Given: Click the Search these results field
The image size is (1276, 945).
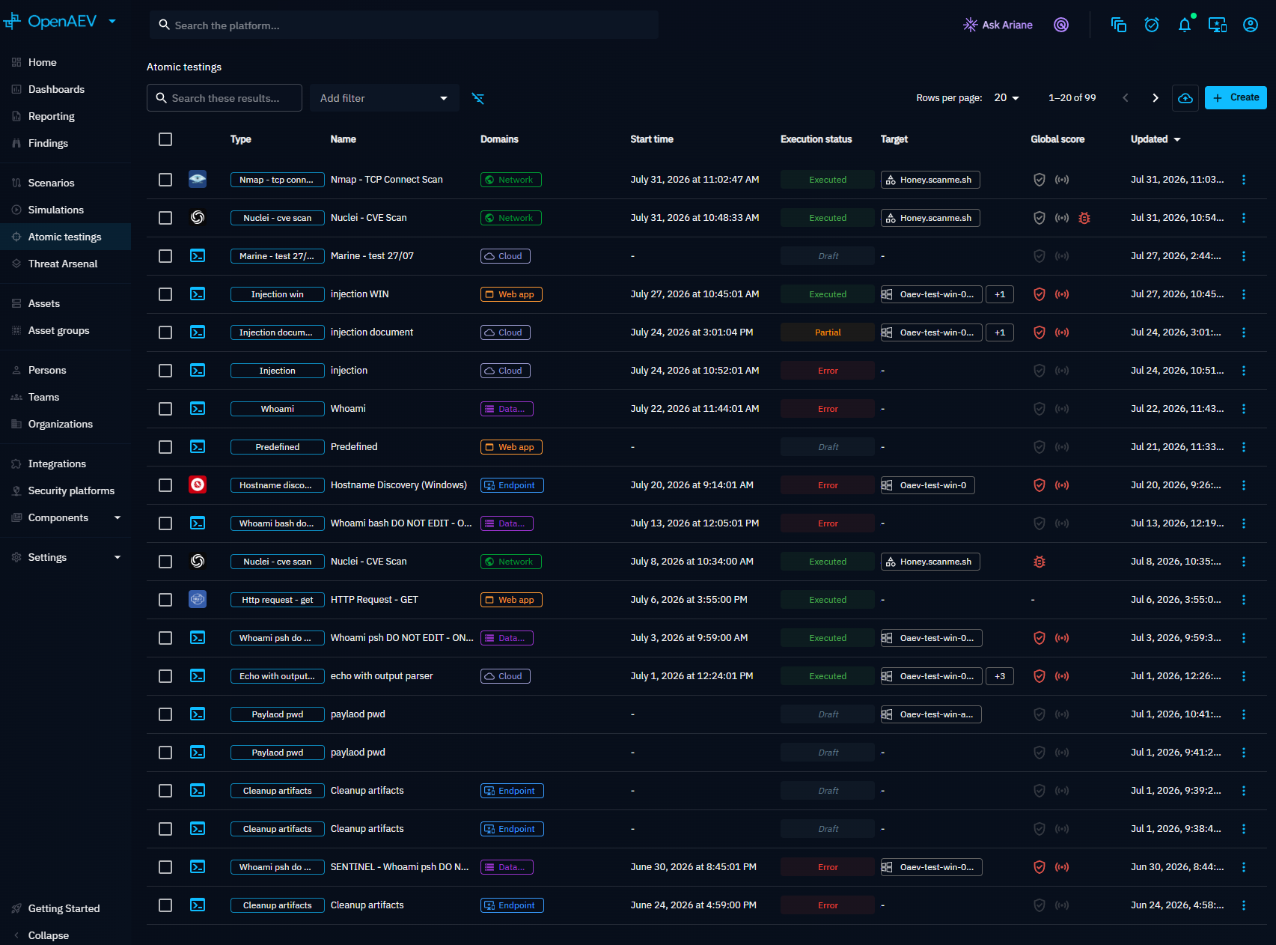Looking at the screenshot, I should (225, 98).
